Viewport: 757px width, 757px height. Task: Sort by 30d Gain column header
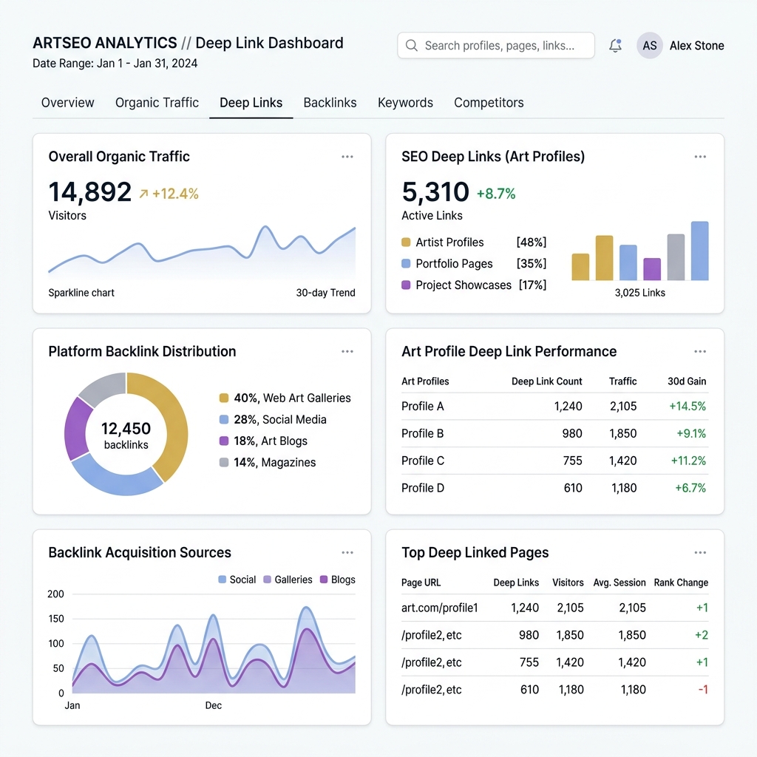pyautogui.click(x=687, y=381)
